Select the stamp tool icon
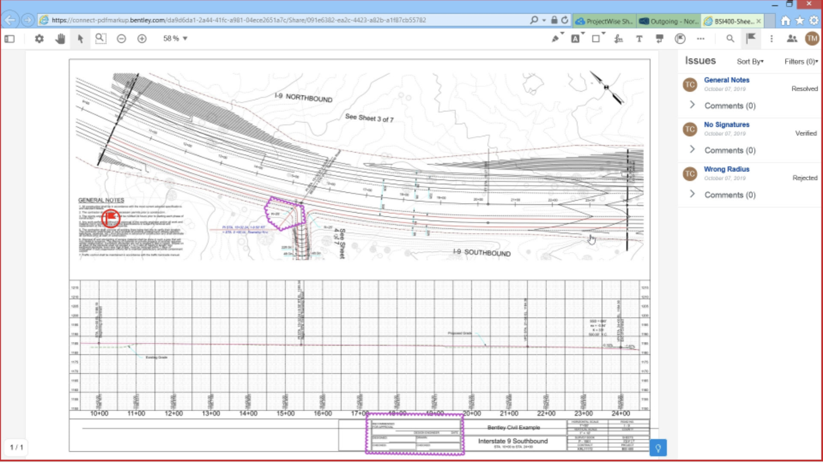 coord(680,39)
